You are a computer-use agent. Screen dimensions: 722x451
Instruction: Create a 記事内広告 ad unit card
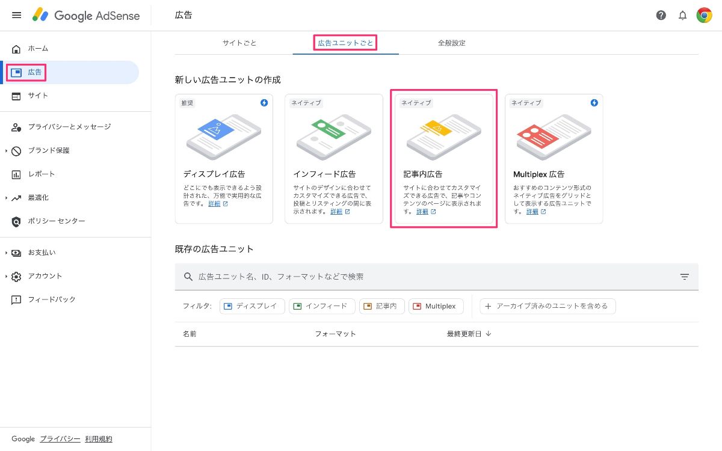pyautogui.click(x=443, y=159)
